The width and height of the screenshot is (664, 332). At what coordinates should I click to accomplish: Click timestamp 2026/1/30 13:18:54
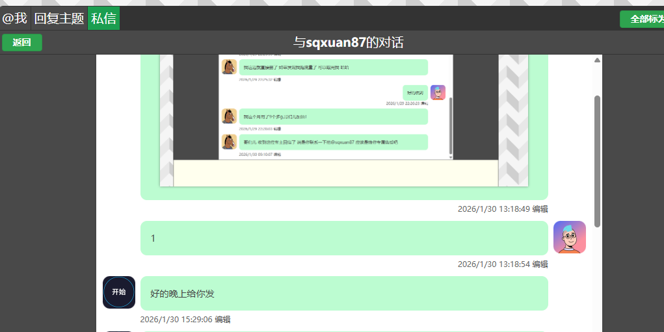click(494, 264)
